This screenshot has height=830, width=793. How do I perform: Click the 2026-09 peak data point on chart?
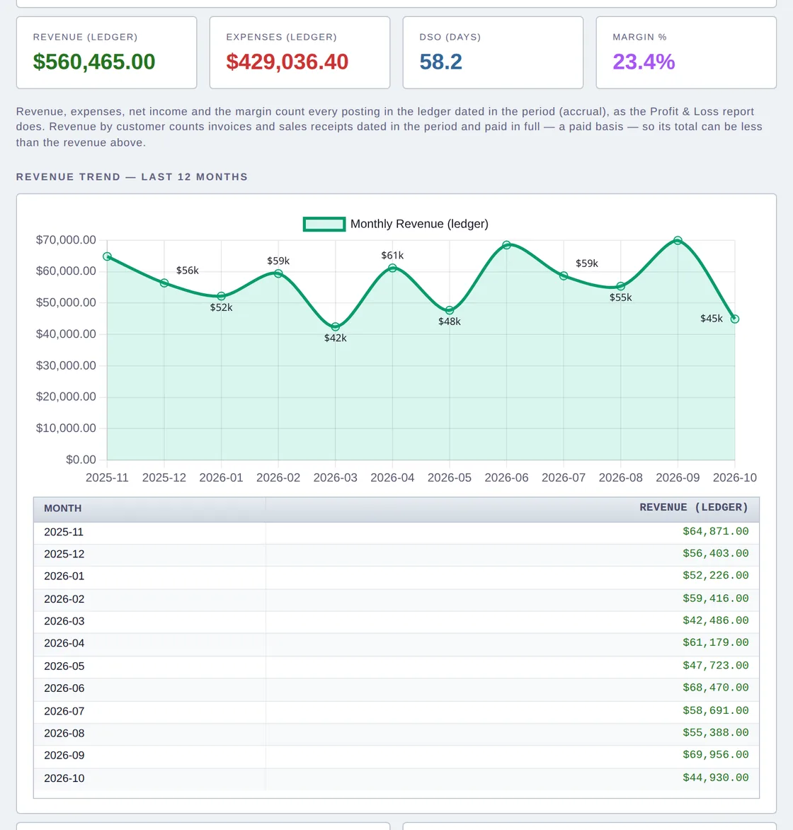pyautogui.click(x=678, y=240)
